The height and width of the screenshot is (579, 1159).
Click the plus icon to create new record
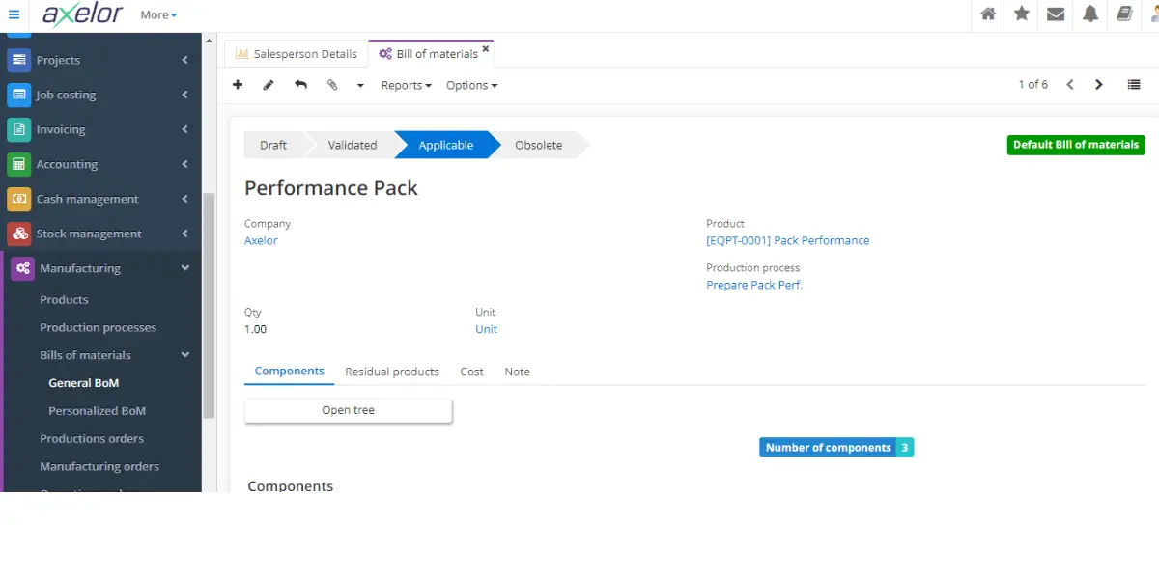click(x=238, y=85)
